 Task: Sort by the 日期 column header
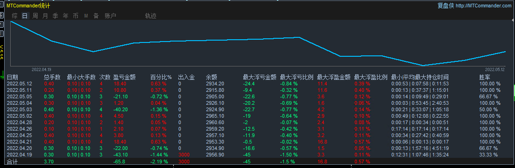coord(13,77)
